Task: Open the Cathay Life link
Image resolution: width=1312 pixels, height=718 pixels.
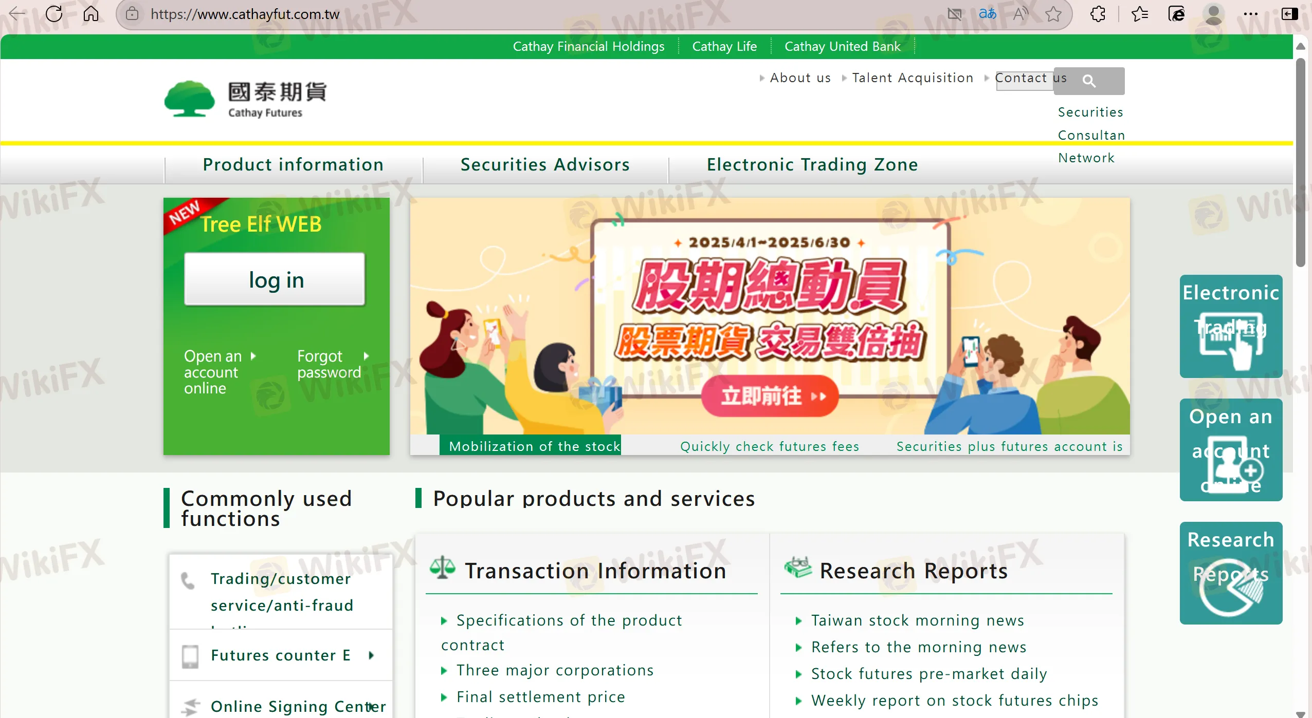Action: tap(724, 46)
